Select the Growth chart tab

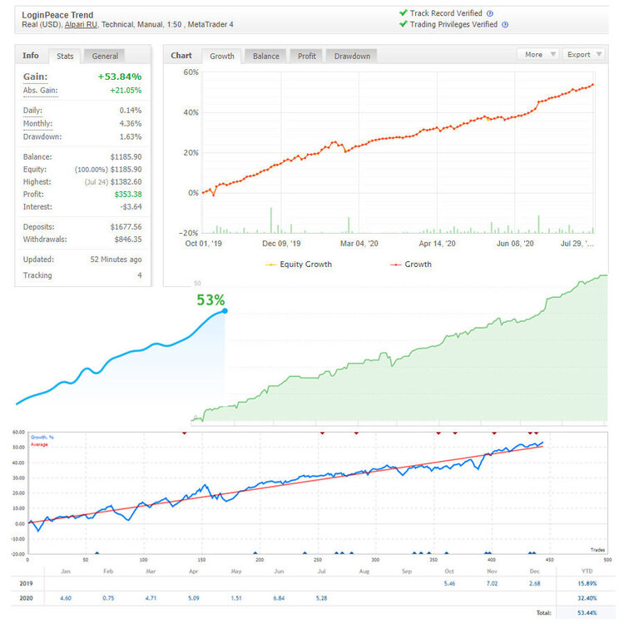(x=222, y=56)
